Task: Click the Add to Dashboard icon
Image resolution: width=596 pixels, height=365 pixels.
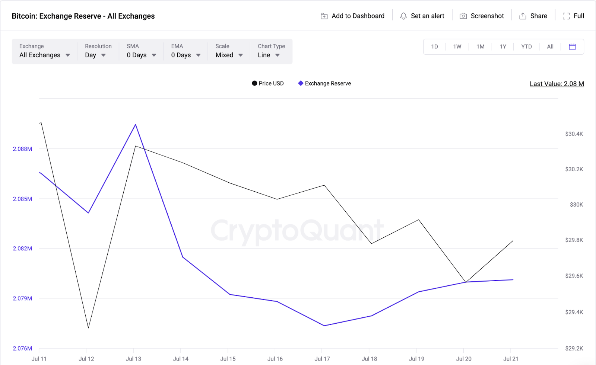Action: pyautogui.click(x=324, y=16)
